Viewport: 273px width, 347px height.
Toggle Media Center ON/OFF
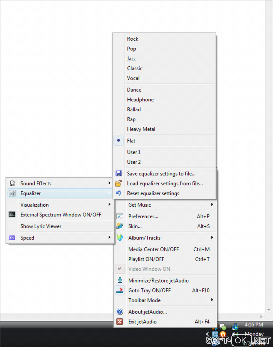pyautogui.click(x=165, y=249)
